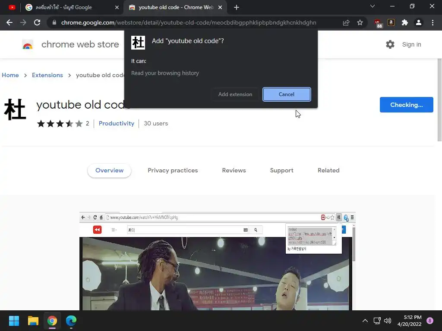Open the Extensions puzzle menu
Image resolution: width=442 pixels, height=331 pixels.
[405, 22]
